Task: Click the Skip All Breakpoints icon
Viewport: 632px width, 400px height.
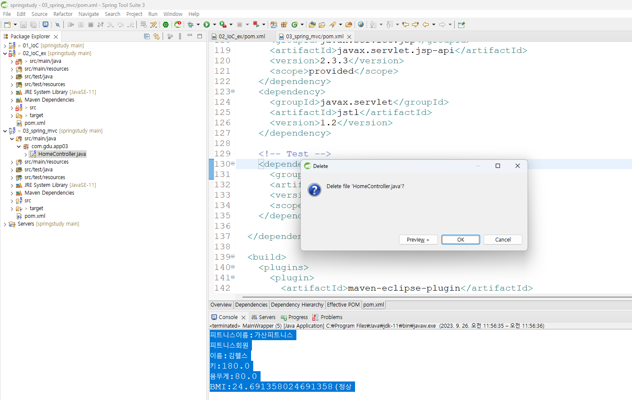Action: pyautogui.click(x=57, y=25)
